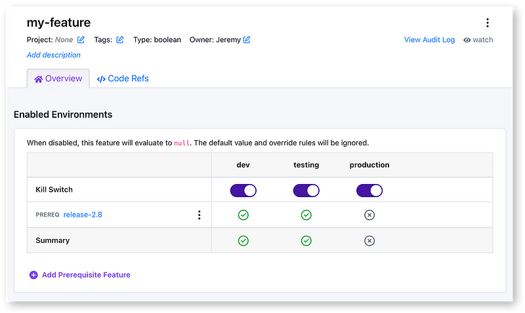This screenshot has height=313, width=525.
Task: Click production prerequisite X status icon
Action: (369, 215)
